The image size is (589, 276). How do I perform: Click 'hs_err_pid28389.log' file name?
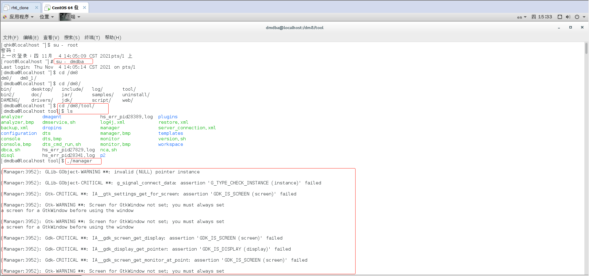click(126, 117)
